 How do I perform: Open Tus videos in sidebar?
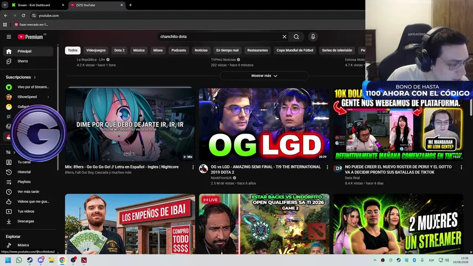(x=28, y=211)
